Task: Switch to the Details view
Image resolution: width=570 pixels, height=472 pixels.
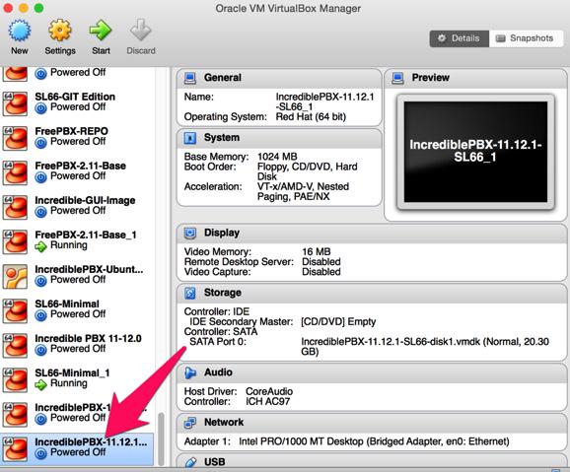Action: pyautogui.click(x=460, y=38)
